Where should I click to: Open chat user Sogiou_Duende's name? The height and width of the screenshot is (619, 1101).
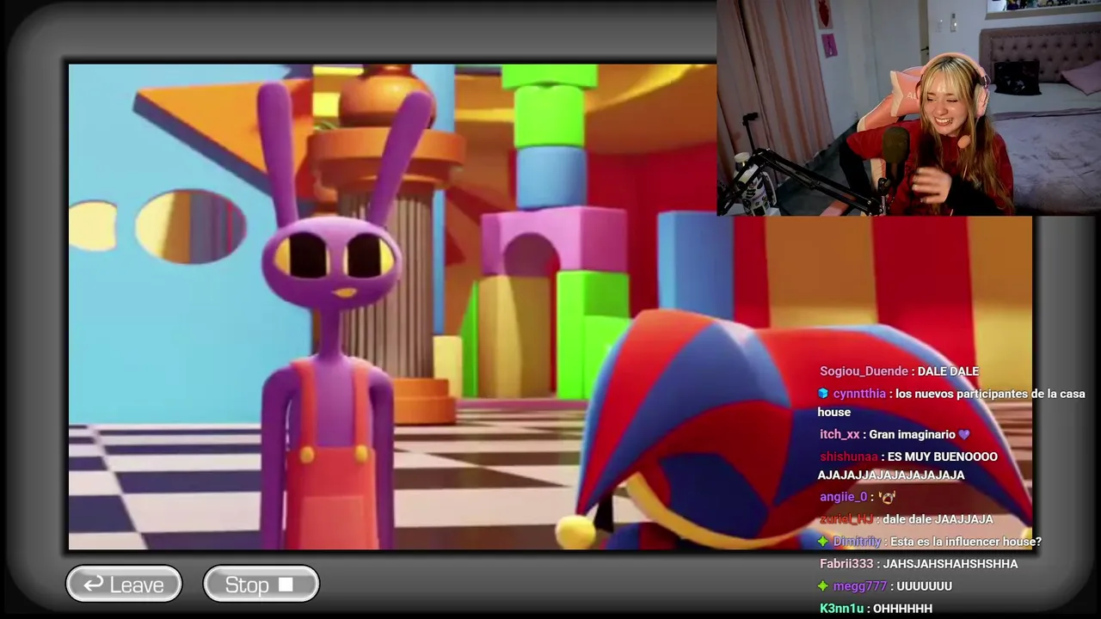pos(864,371)
